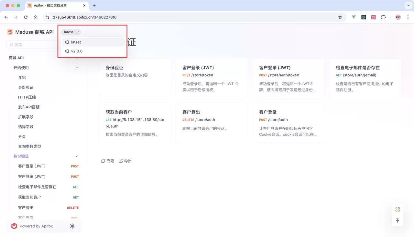Open the browser home page
Screen dimensions: 414x237
tap(36, 17)
